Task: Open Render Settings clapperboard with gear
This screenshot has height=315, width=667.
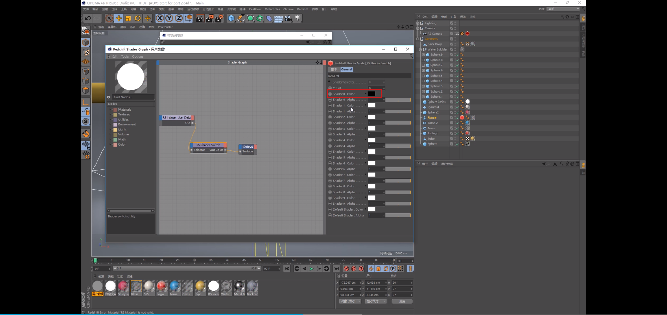Action: pyautogui.click(x=219, y=18)
